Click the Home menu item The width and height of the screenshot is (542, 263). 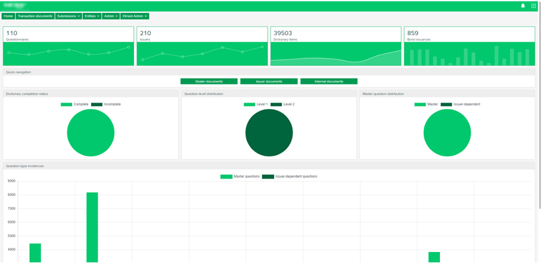pos(8,16)
